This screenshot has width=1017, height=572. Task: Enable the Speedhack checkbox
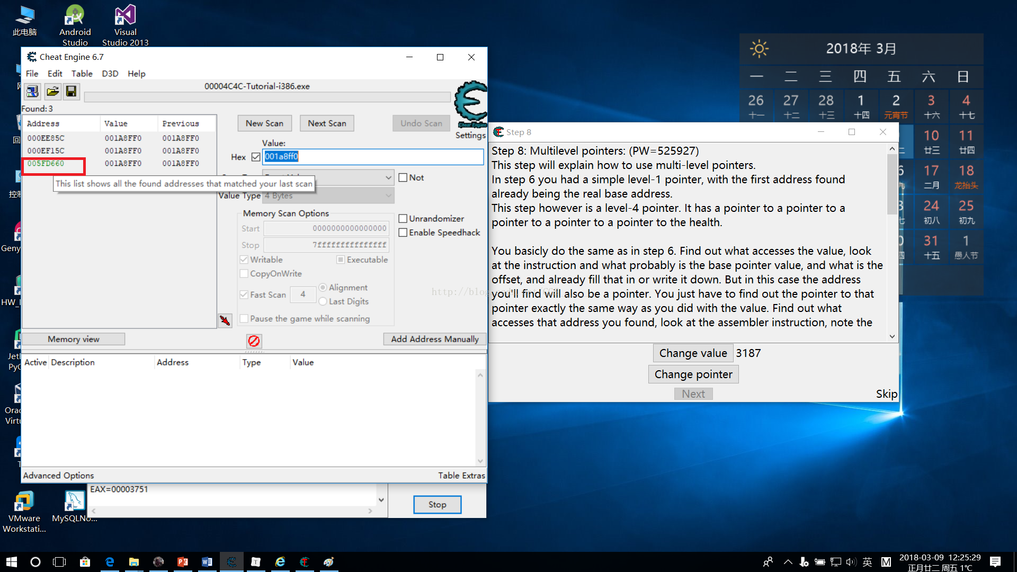pos(403,233)
